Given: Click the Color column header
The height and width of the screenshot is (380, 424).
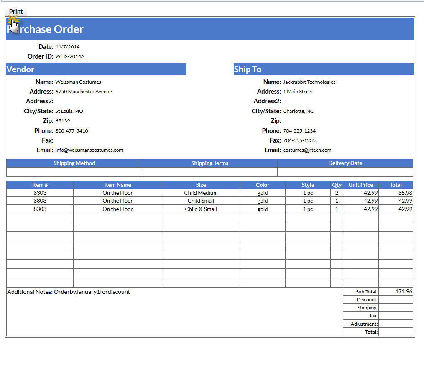Looking at the screenshot, I should coord(263,185).
